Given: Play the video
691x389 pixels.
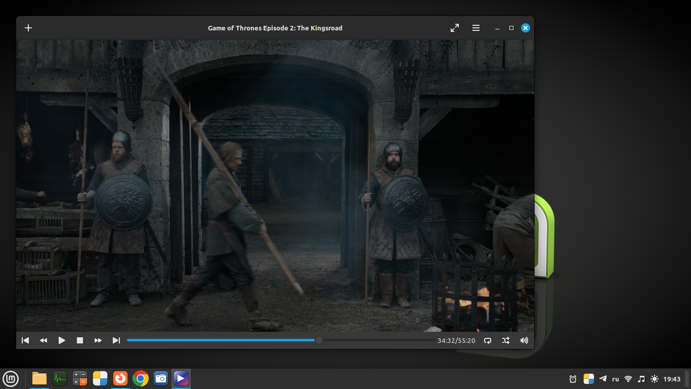Looking at the screenshot, I should pos(62,340).
